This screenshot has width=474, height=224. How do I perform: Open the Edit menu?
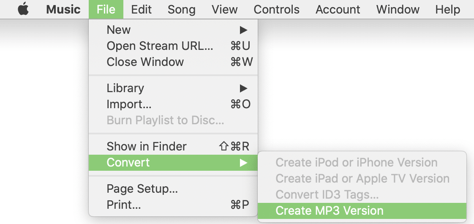[x=142, y=9]
